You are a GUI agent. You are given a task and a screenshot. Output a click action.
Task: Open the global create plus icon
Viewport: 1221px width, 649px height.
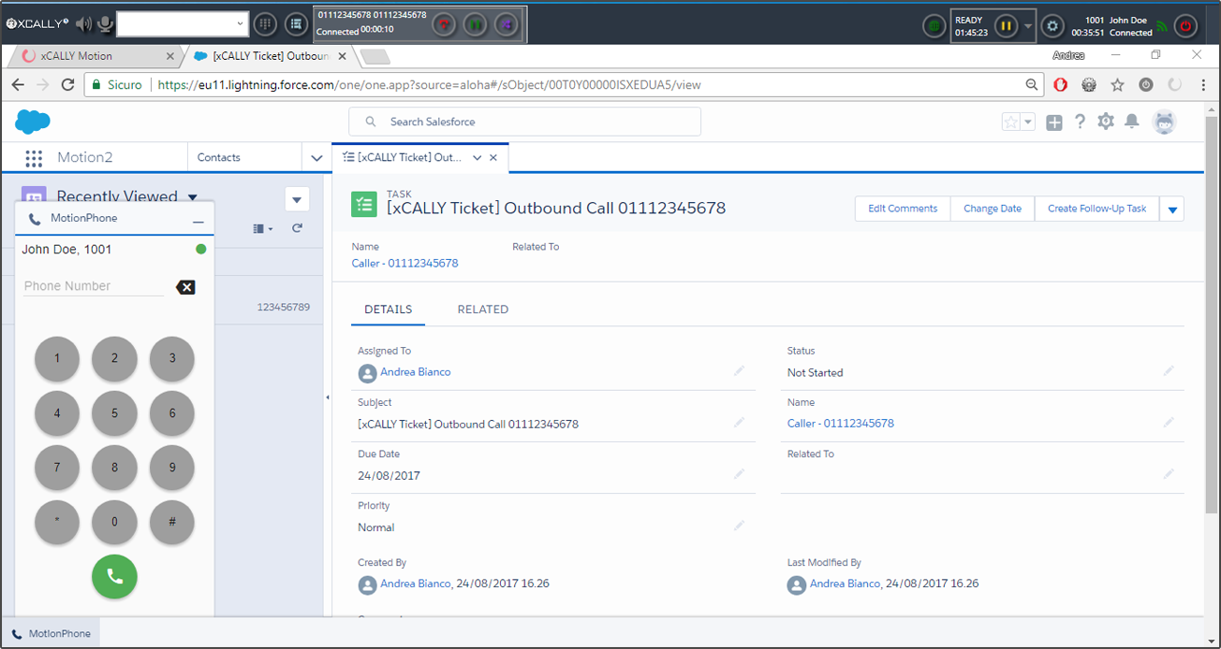(x=1054, y=123)
